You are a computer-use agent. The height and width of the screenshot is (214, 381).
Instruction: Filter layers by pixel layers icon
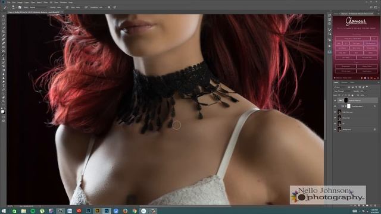point(349,87)
